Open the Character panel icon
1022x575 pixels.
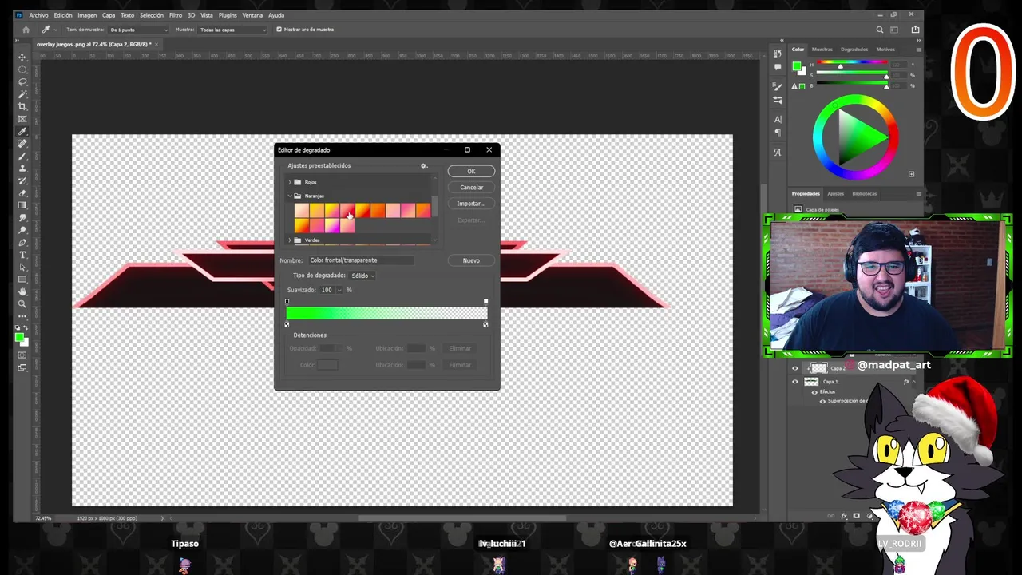pos(778,119)
